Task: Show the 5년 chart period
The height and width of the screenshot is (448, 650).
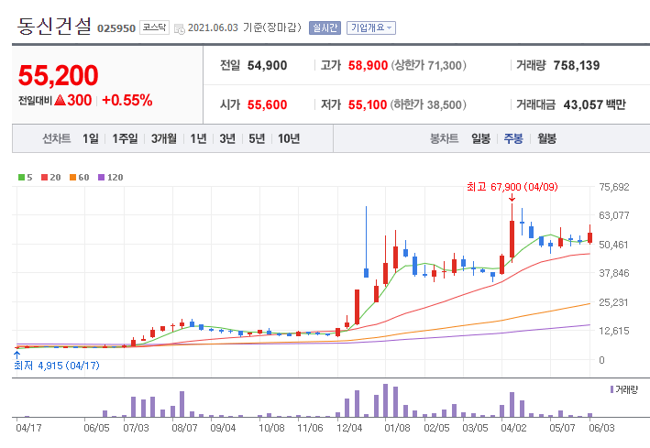Action: click(257, 138)
